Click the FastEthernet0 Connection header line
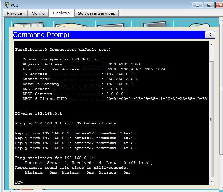Screen dimensions: 223x192 [63, 50]
